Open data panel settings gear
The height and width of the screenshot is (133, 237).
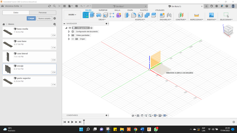pos(55,18)
